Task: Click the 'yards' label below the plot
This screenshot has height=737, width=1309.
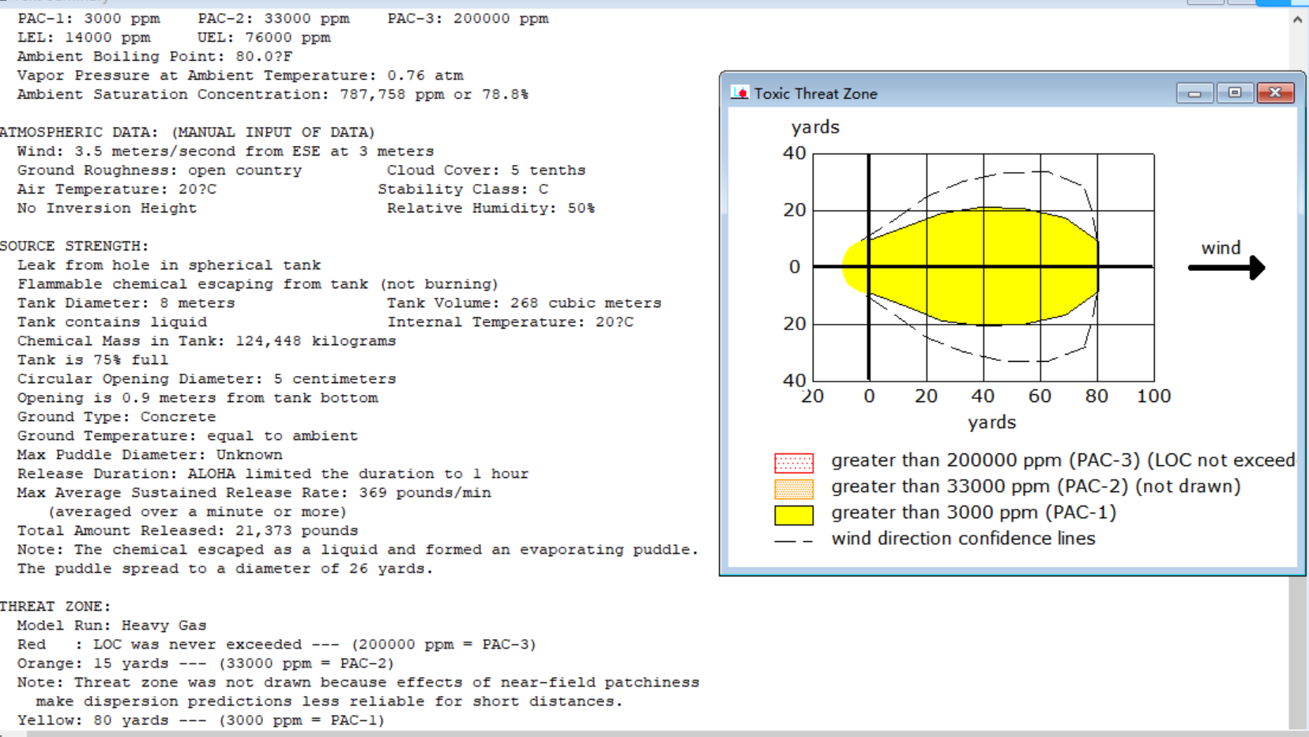Action: [x=992, y=423]
